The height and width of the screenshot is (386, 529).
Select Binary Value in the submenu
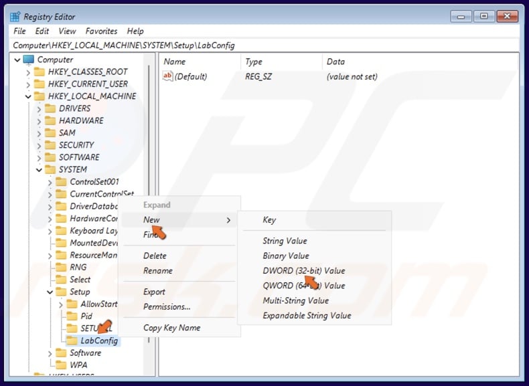tap(315, 256)
